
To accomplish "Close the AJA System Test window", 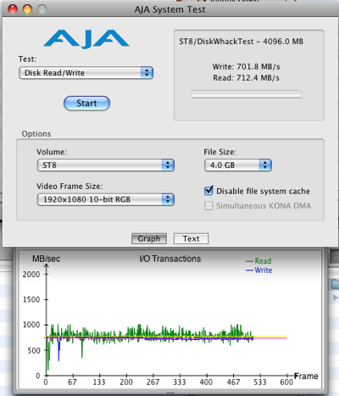I will pos(13,9).
